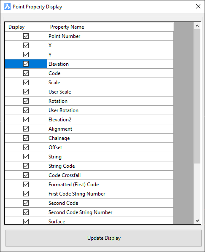Click the Display column header

tap(26, 27)
